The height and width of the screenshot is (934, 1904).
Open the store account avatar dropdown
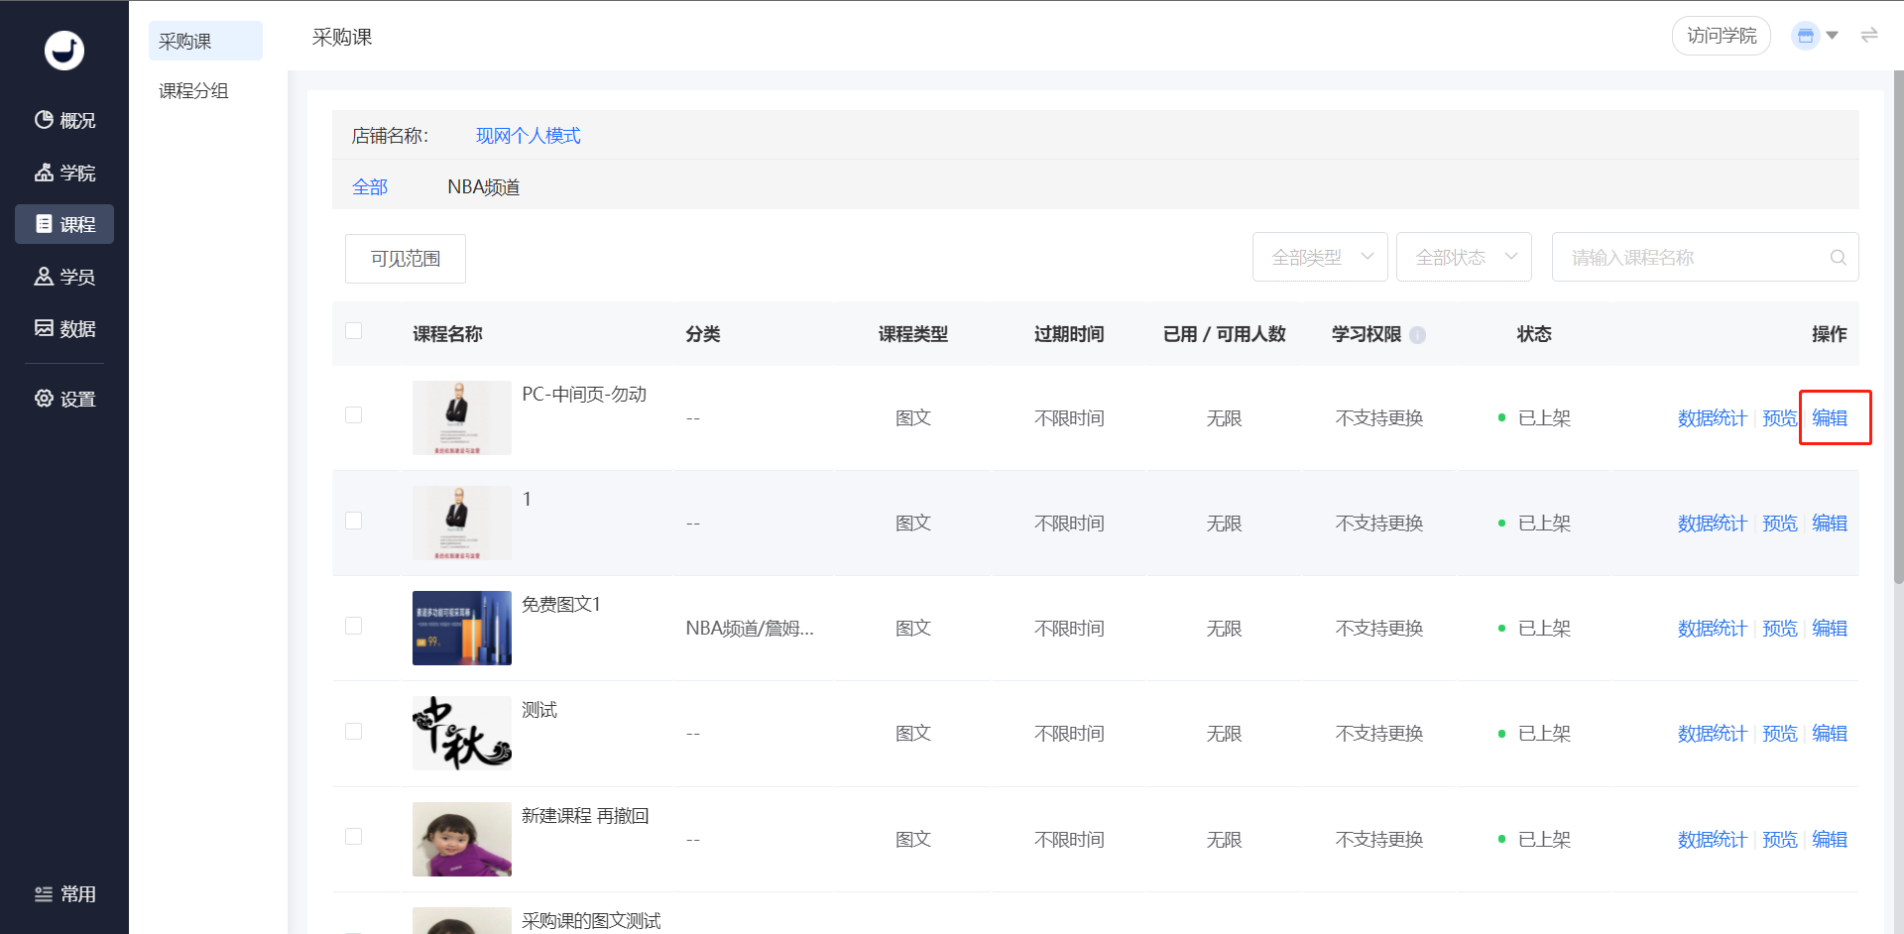[x=1815, y=36]
